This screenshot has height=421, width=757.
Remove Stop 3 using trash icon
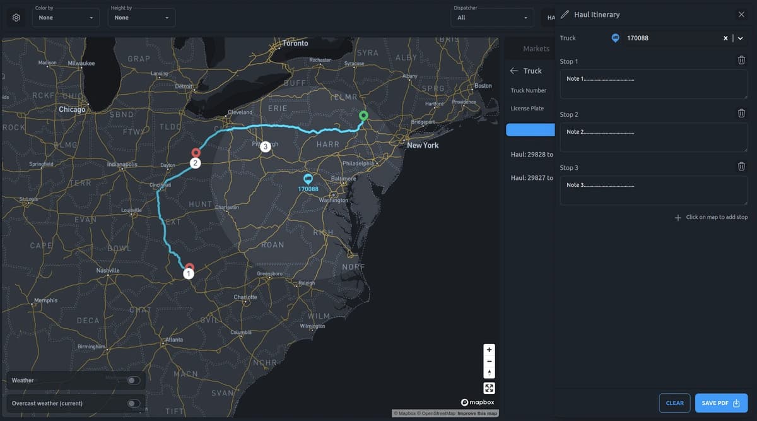pyautogui.click(x=742, y=167)
